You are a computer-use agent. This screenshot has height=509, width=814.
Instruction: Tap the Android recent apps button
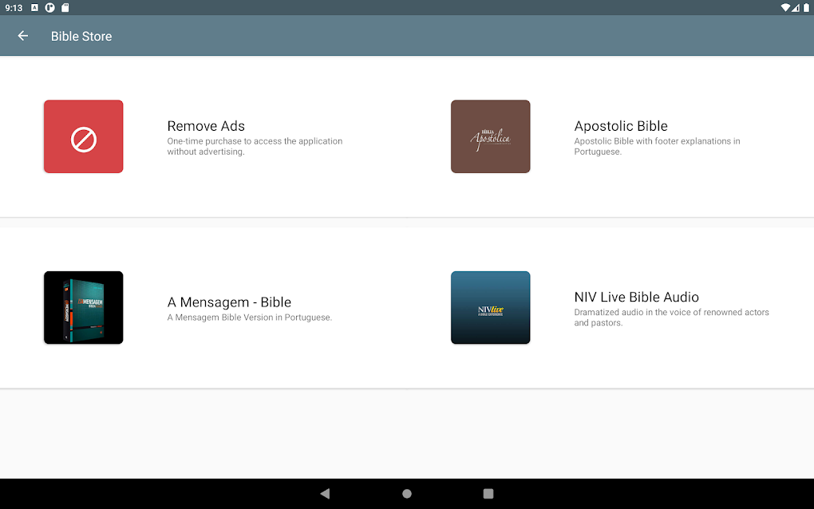click(x=488, y=493)
